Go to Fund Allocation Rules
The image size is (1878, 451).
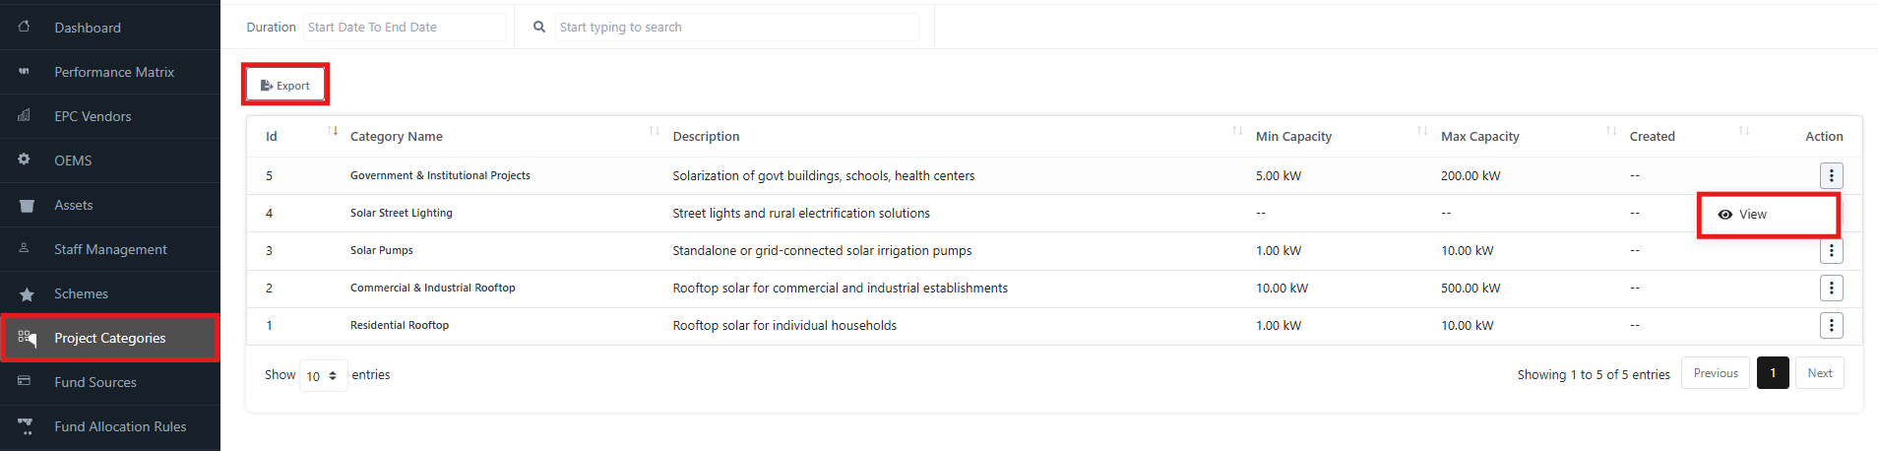(x=120, y=426)
